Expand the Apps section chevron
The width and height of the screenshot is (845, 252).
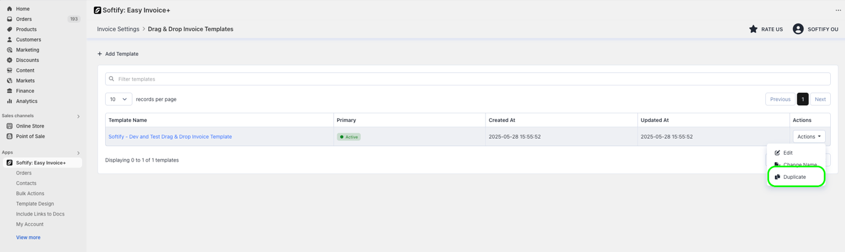[x=79, y=153]
